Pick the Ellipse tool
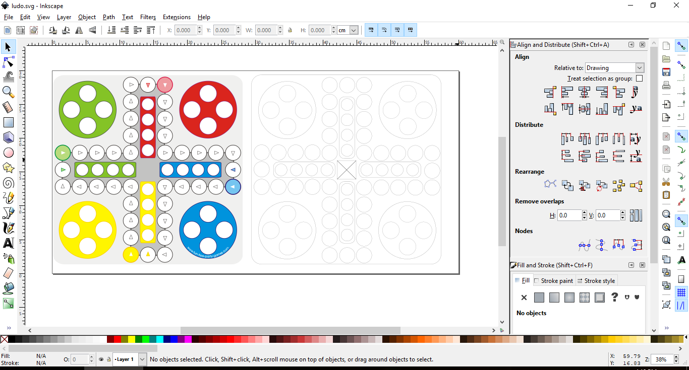Viewport: 689px width, 370px height. pos(8,152)
